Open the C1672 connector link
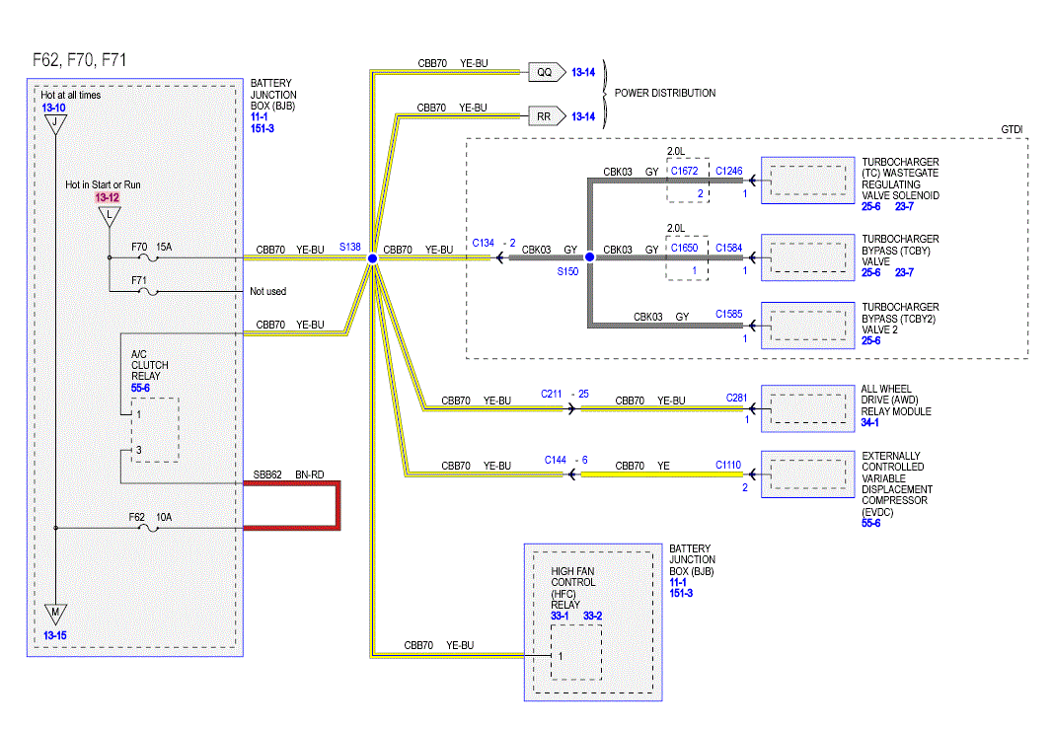The image size is (1052, 729). pos(684,171)
